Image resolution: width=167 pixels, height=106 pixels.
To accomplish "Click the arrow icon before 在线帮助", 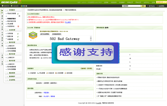I will click(157, 6).
